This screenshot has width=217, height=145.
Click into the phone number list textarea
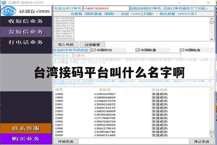(132, 29)
